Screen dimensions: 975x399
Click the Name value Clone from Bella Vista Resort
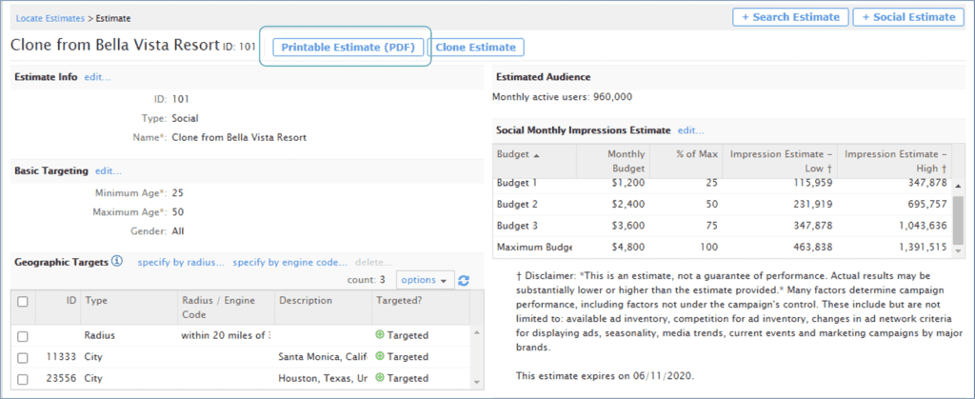click(x=239, y=137)
